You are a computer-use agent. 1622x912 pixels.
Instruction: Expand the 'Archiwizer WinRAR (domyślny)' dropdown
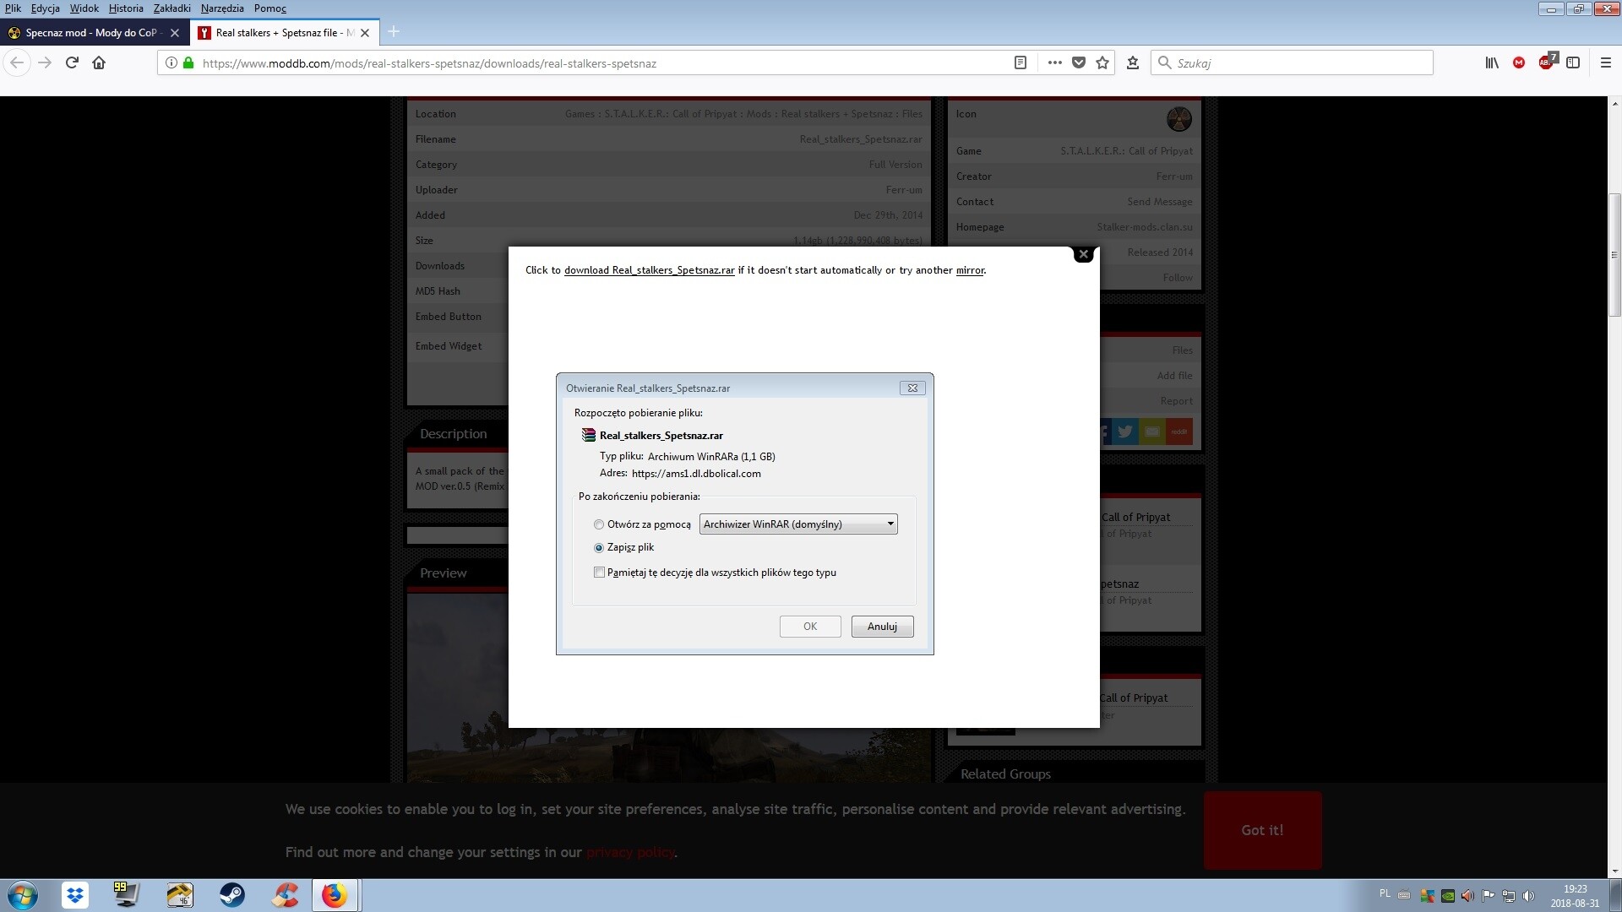click(x=798, y=524)
